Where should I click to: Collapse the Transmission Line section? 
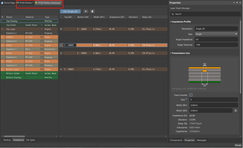point(171,53)
